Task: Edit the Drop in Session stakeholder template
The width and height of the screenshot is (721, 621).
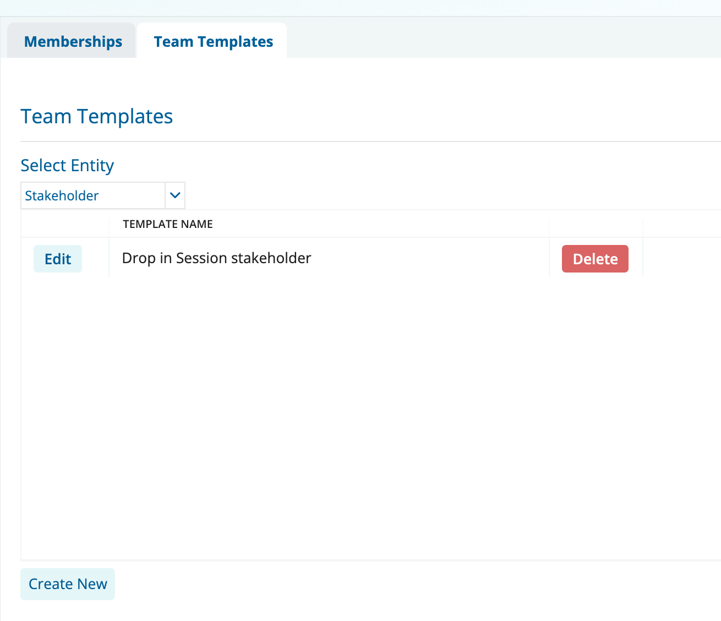Action: (x=58, y=259)
